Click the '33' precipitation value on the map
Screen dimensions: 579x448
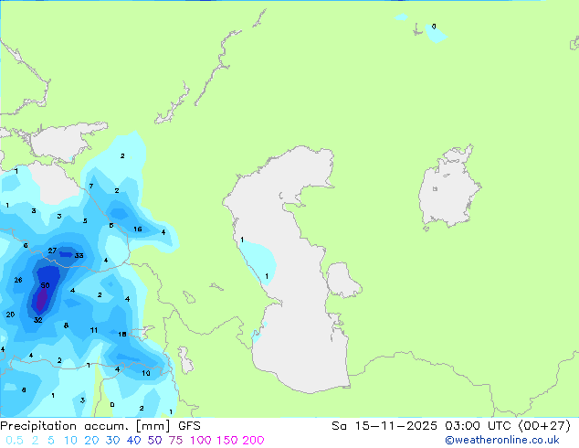(x=79, y=255)
